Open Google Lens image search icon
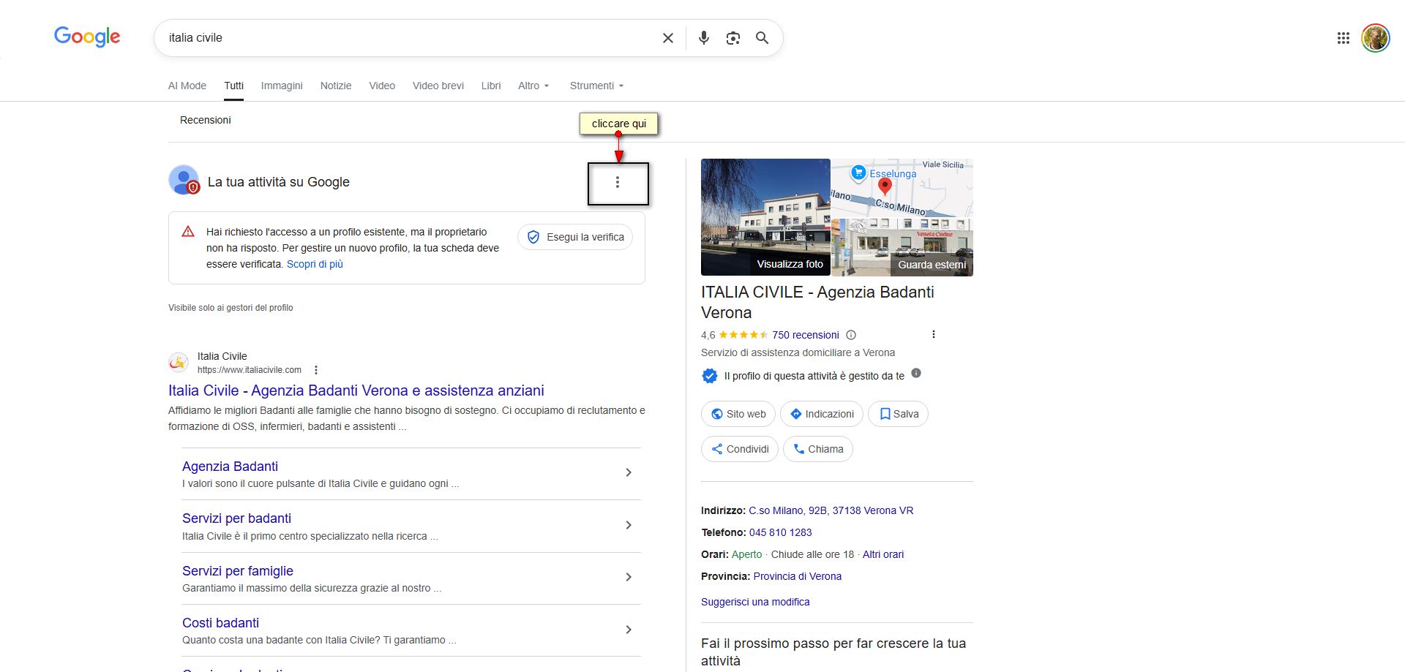 (x=733, y=38)
